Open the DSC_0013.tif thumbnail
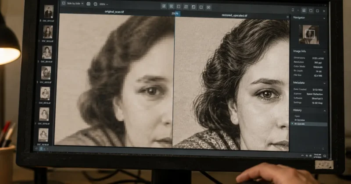Viewport: 351px width, 184px height. click(x=48, y=32)
